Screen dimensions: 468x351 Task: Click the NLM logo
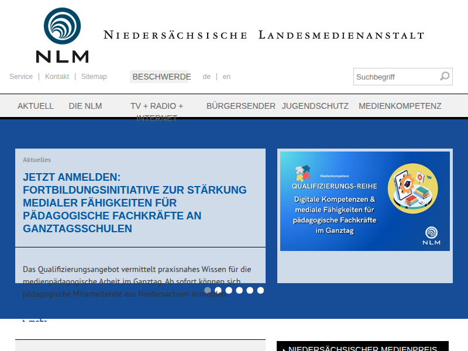click(x=63, y=35)
